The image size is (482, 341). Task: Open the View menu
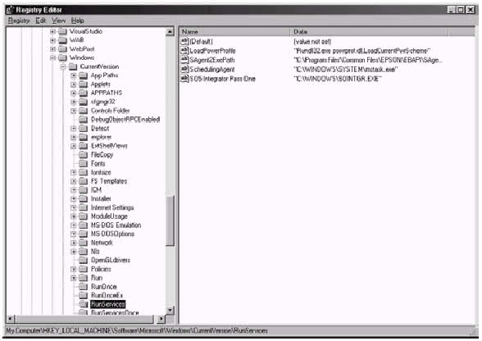coord(58,20)
